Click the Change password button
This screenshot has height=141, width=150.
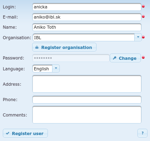125,58
